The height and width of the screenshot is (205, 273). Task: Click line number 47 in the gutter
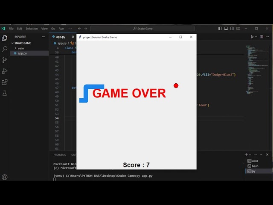coord(57,88)
